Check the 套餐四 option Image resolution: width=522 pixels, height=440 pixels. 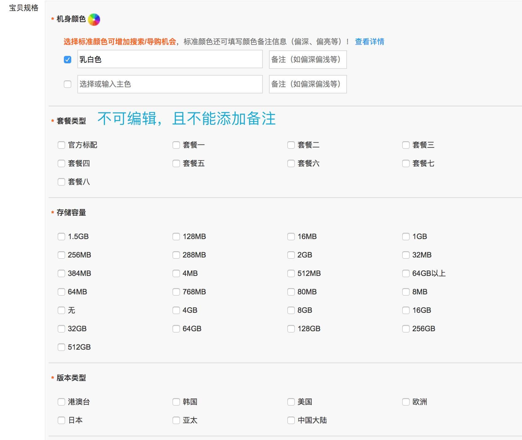coord(61,163)
